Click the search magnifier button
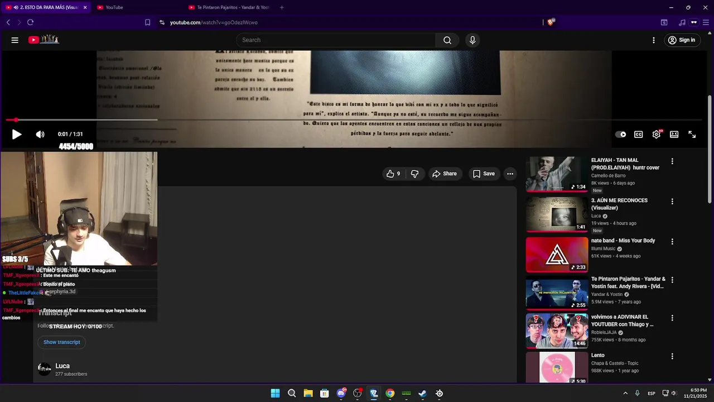 coord(447,40)
